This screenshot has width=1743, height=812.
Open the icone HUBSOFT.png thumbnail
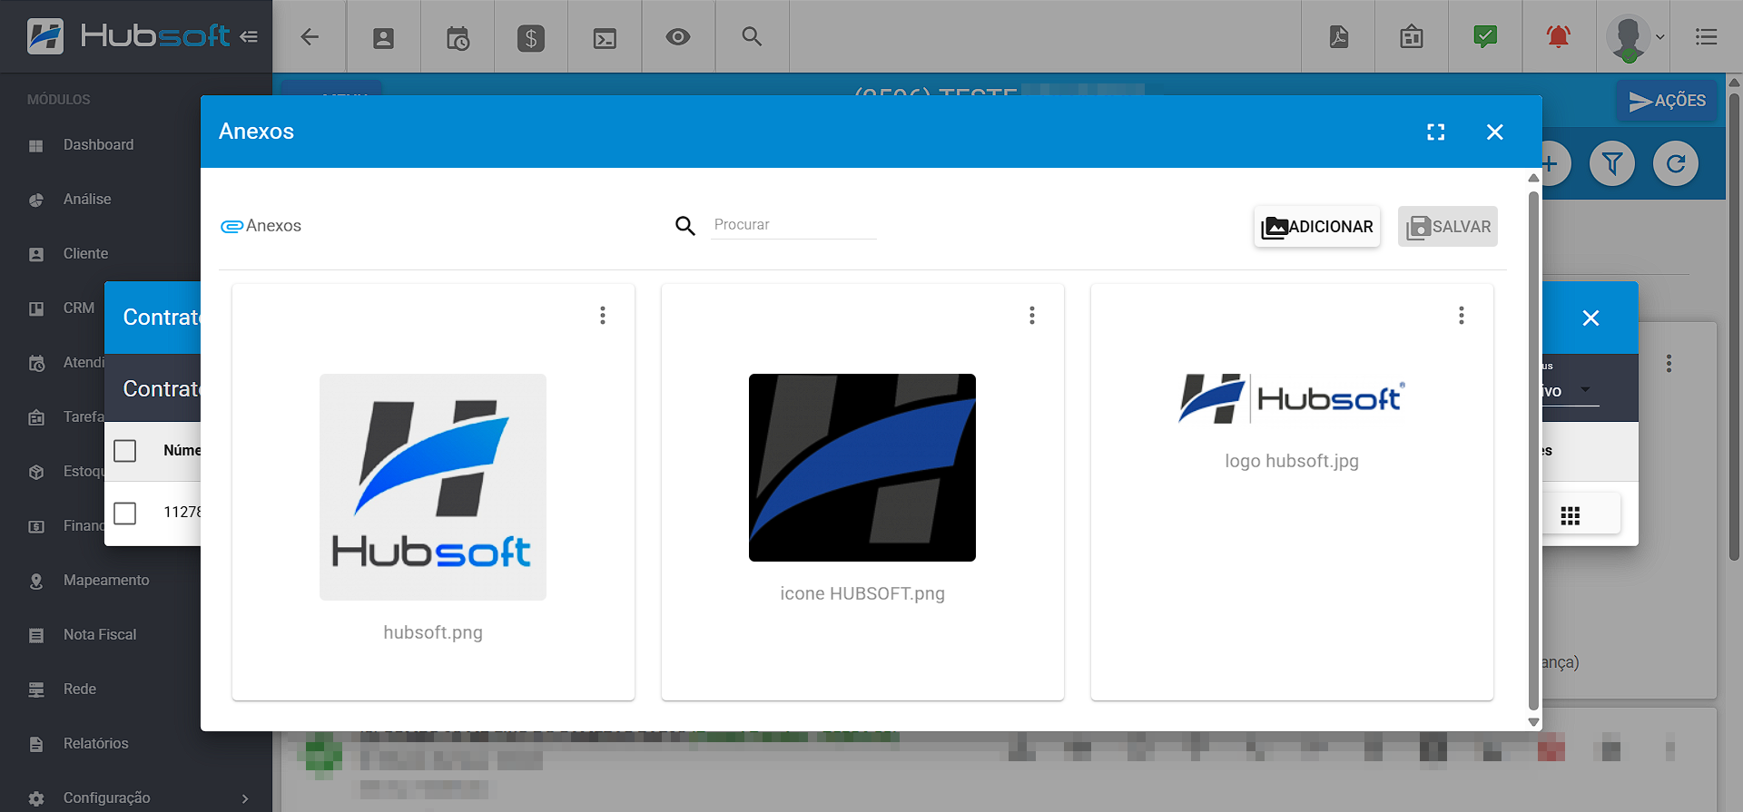862,467
